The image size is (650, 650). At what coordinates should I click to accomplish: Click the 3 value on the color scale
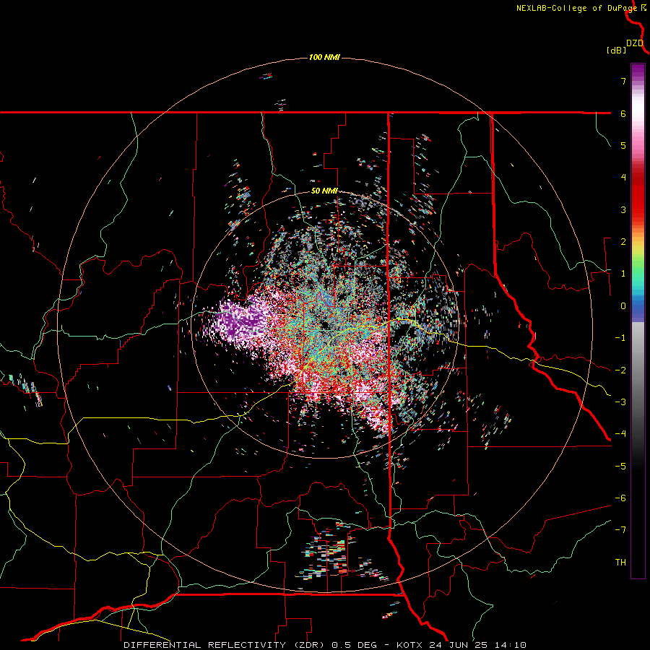coord(623,209)
